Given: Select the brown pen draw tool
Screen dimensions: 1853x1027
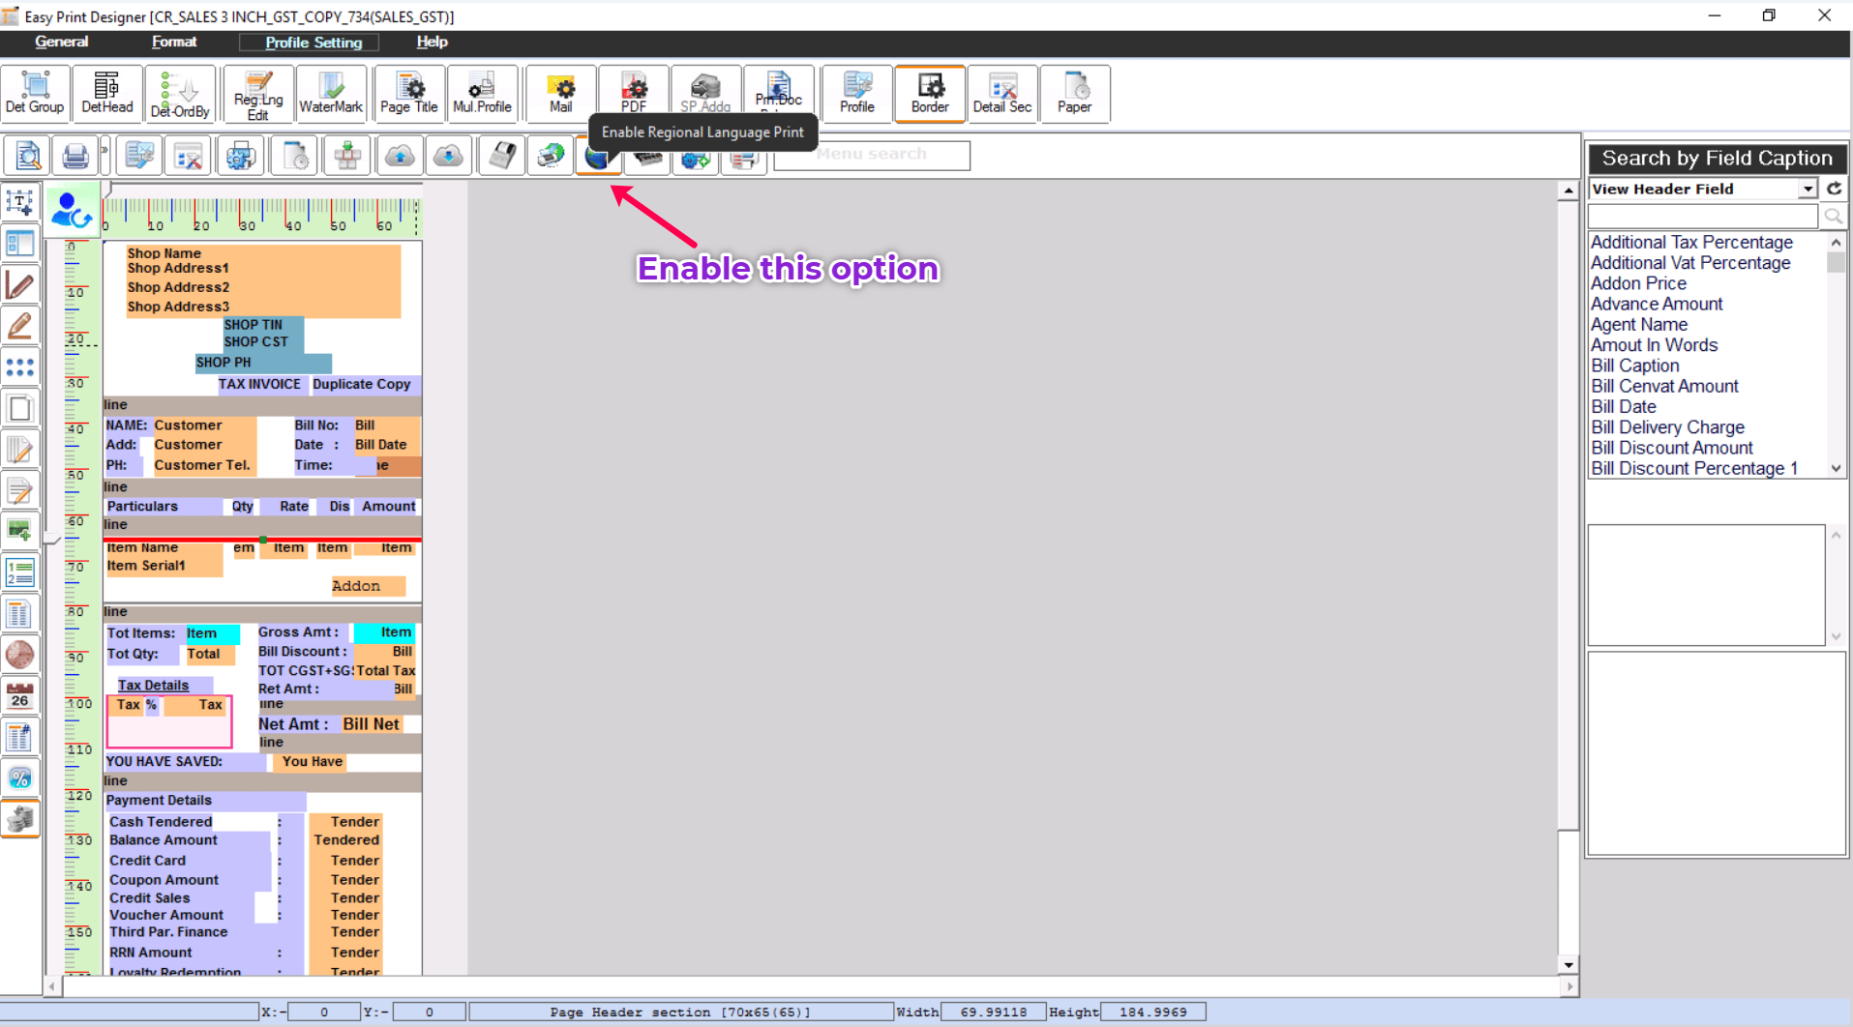Looking at the screenshot, I should pyautogui.click(x=20, y=285).
